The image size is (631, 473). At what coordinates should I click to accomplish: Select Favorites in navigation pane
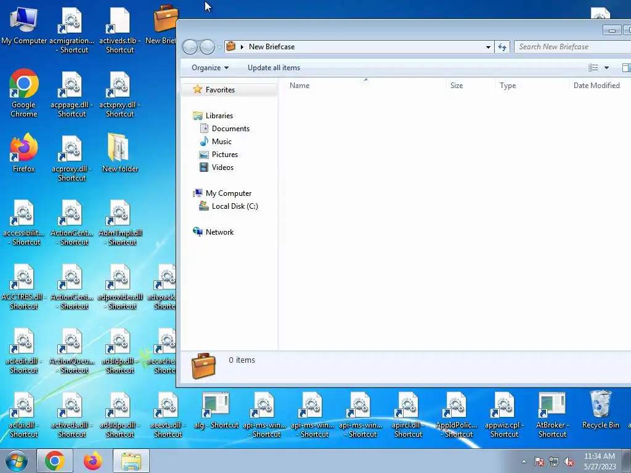229,90
